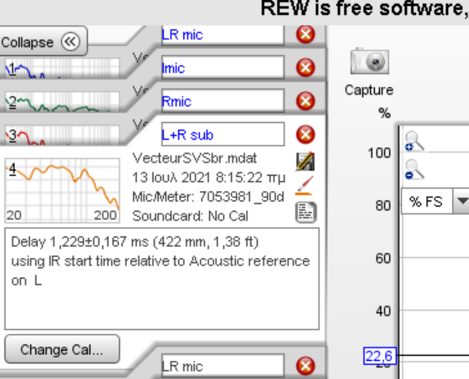Click the orange measurement 4 thumbnail
The width and height of the screenshot is (469, 379).
click(62, 186)
